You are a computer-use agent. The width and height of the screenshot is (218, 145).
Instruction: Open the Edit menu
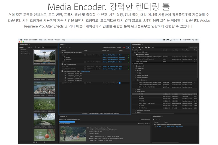45,40
